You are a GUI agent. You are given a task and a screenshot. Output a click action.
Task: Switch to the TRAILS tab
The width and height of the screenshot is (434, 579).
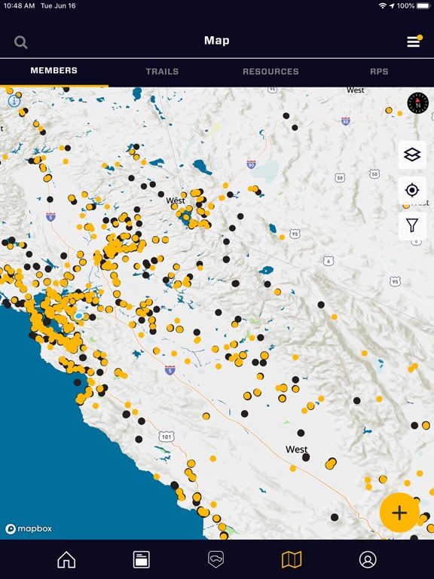click(162, 72)
